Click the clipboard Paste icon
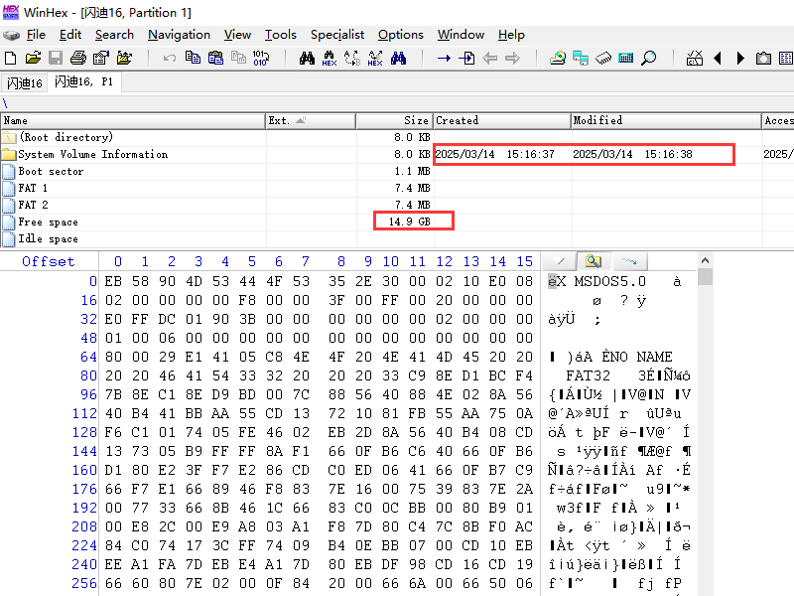 pos(215,59)
